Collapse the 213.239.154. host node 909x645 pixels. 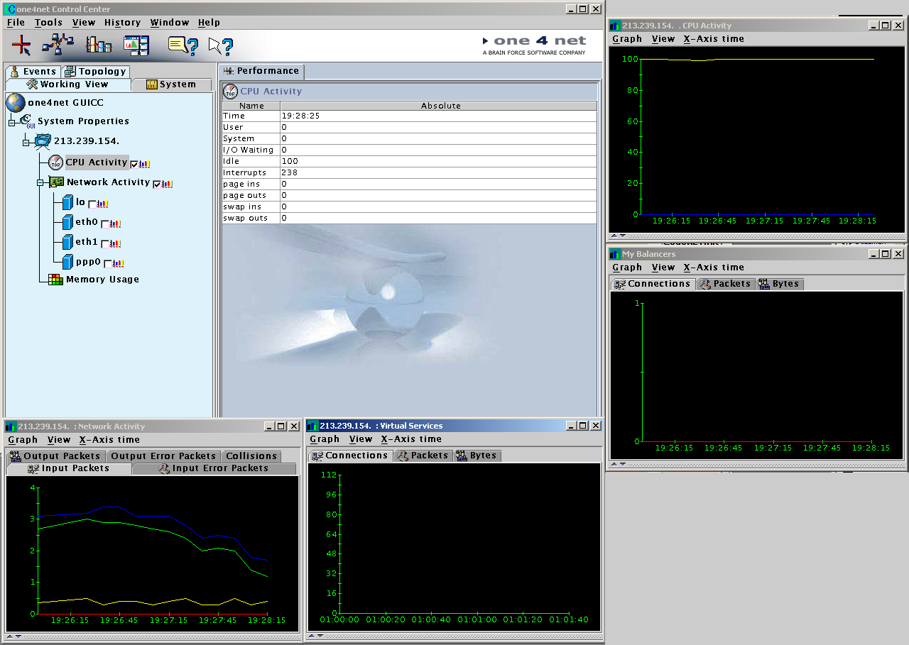point(26,142)
